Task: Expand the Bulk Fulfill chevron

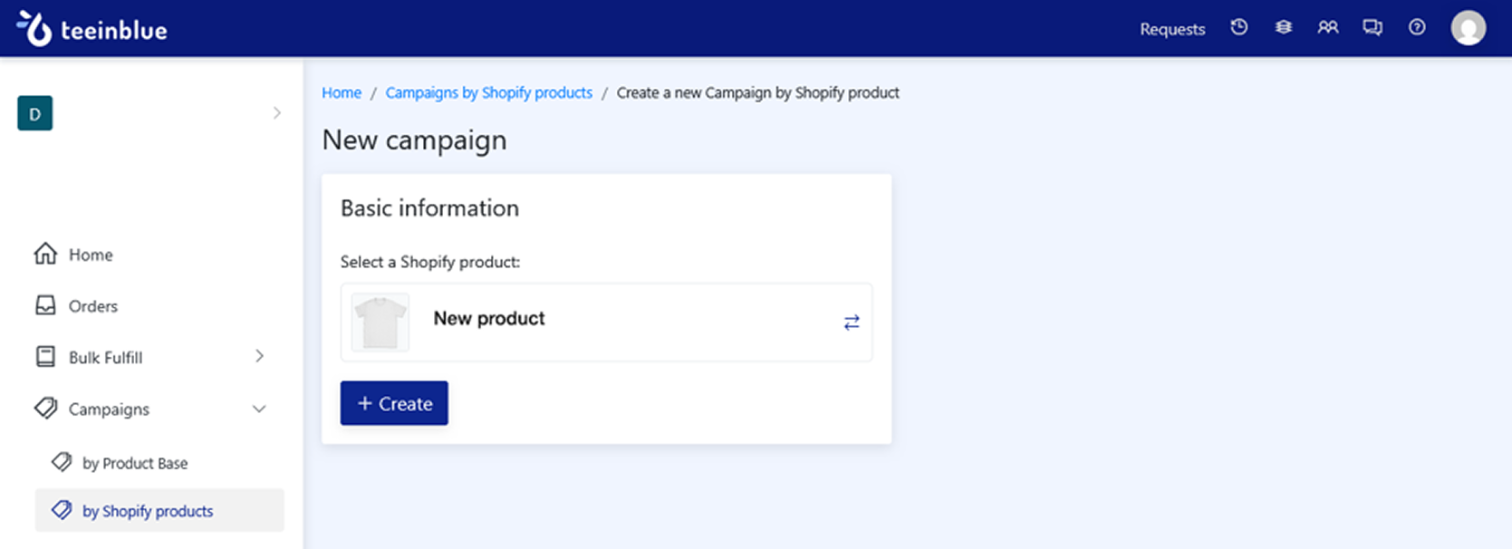Action: point(260,356)
